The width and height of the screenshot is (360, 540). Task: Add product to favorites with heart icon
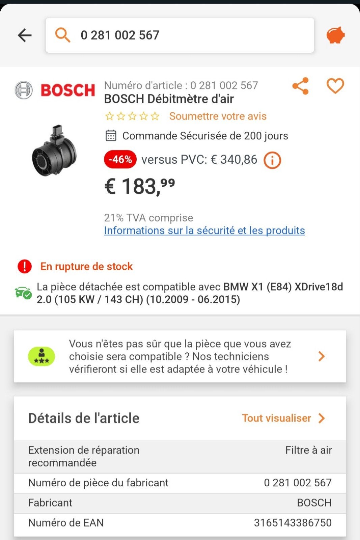[x=335, y=86]
